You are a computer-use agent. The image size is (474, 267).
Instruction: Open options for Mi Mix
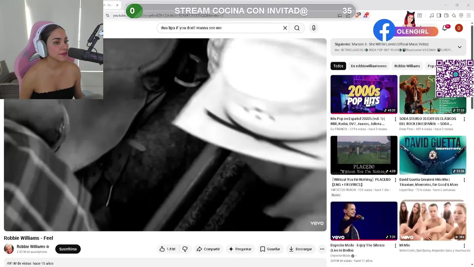464,246
